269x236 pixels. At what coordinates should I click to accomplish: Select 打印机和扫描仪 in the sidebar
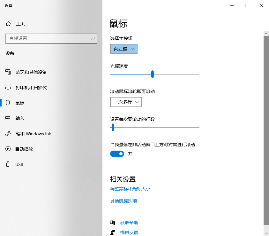click(x=31, y=87)
